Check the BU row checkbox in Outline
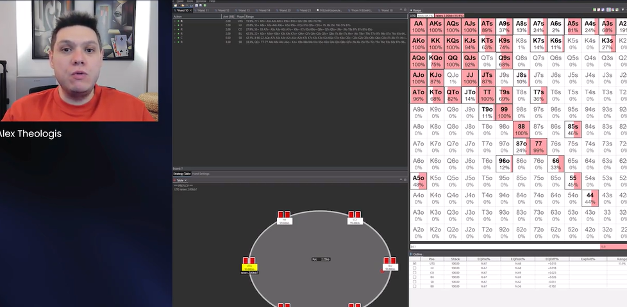 coord(414,277)
